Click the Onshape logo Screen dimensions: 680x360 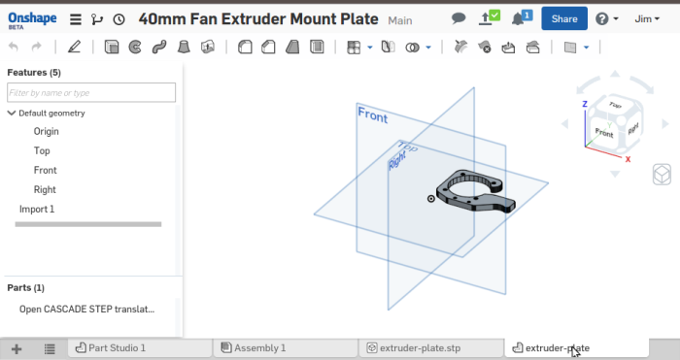click(x=32, y=20)
